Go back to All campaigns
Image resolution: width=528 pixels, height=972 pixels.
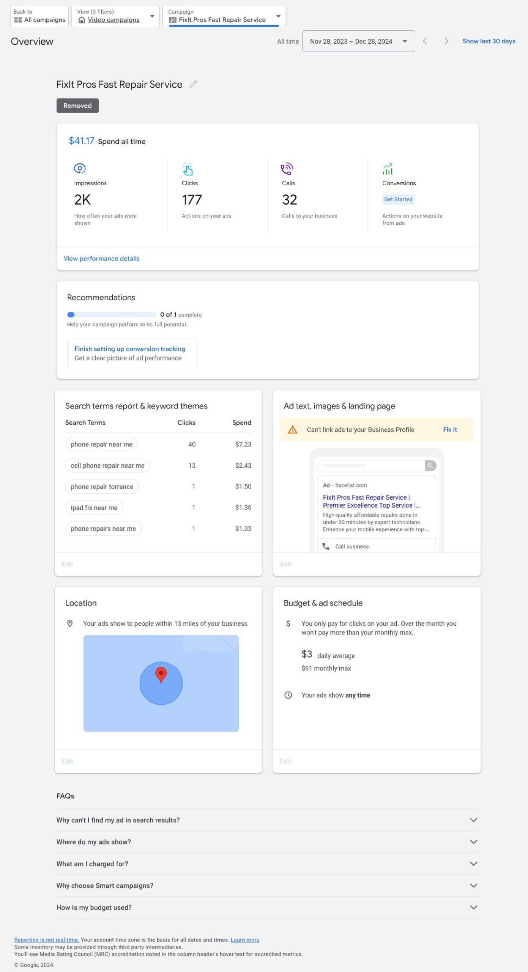[x=39, y=16]
